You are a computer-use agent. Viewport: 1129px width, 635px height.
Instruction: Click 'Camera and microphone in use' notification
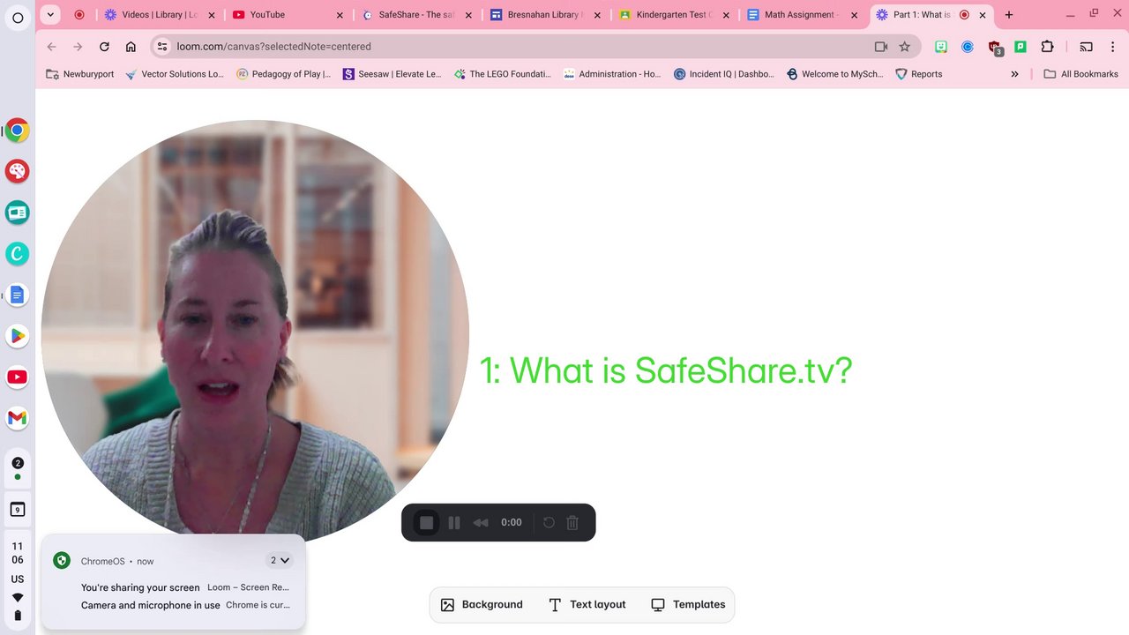click(185, 605)
